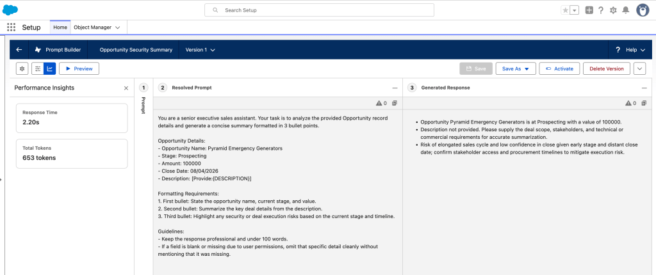656x275 pixels.
Task: Click the Total Tokens 653 tokens card
Action: (x=72, y=153)
